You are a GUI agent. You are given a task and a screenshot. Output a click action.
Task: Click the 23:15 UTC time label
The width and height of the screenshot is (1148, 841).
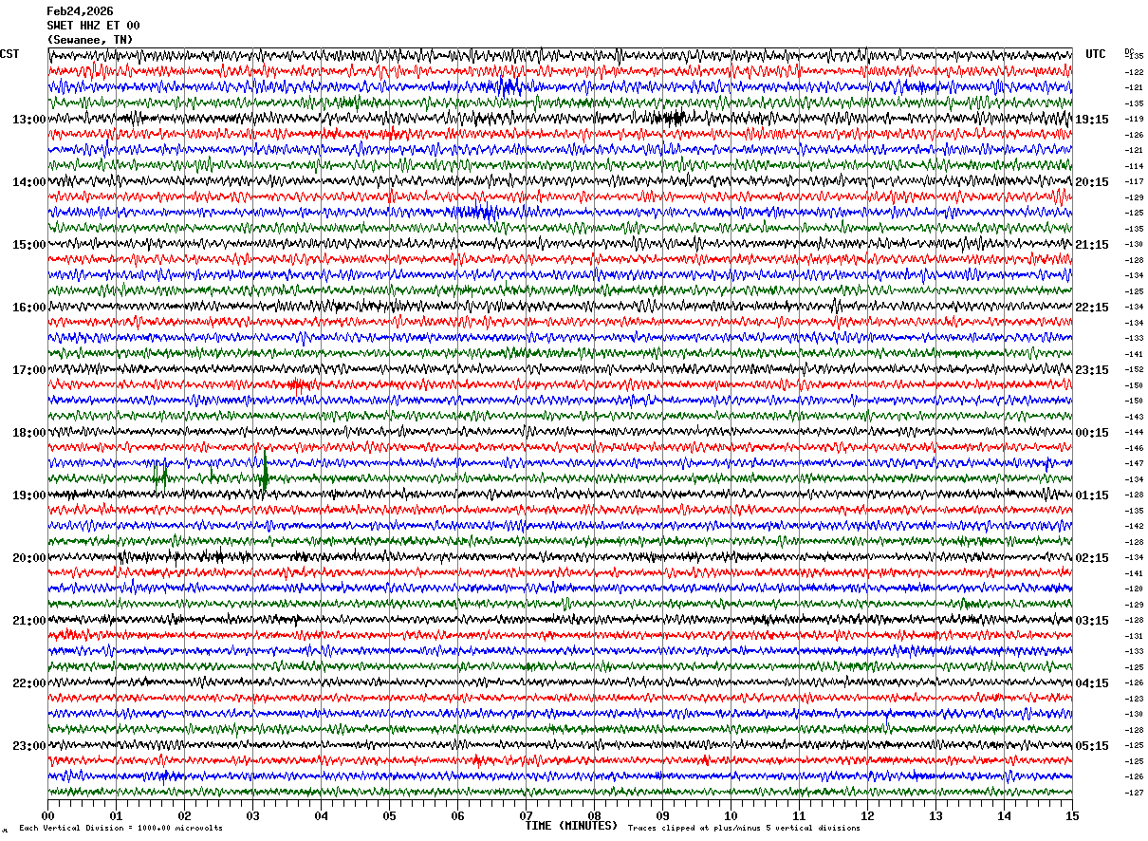[1092, 370]
